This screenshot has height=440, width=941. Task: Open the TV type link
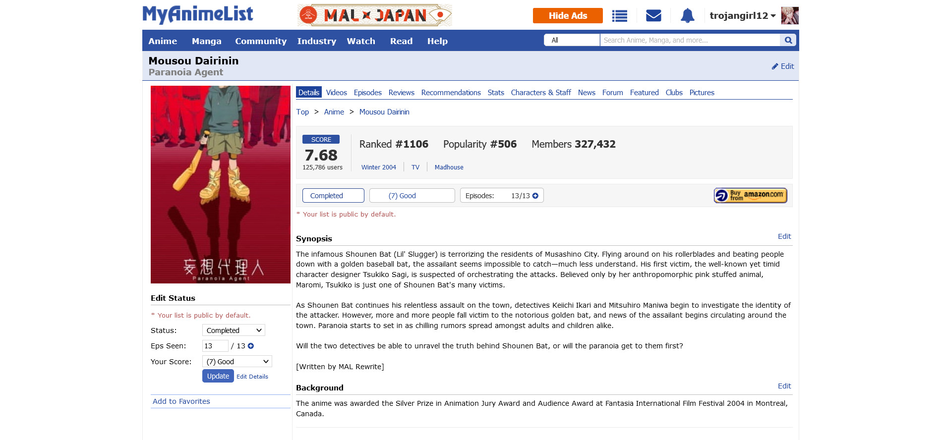point(415,167)
